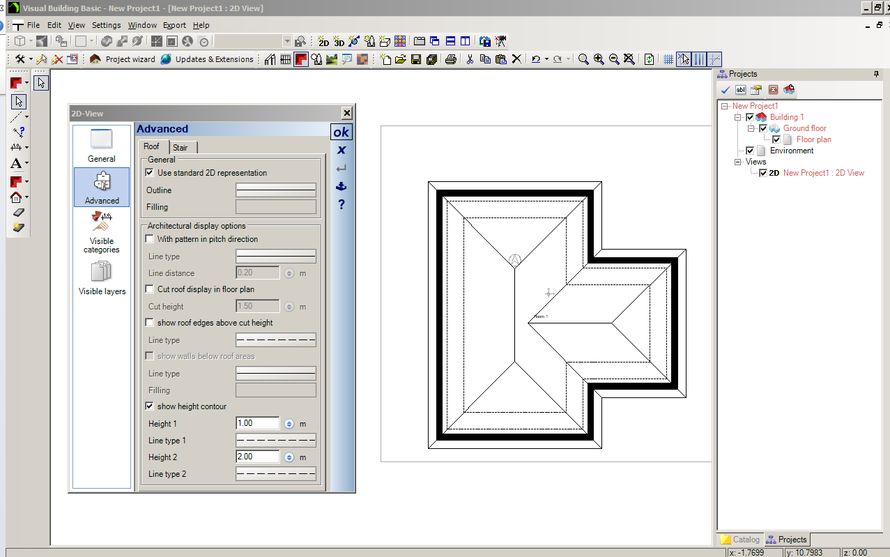Switch to the Stair tab
The width and height of the screenshot is (890, 557).
(x=181, y=147)
